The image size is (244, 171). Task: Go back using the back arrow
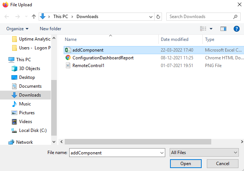[x=7, y=17]
